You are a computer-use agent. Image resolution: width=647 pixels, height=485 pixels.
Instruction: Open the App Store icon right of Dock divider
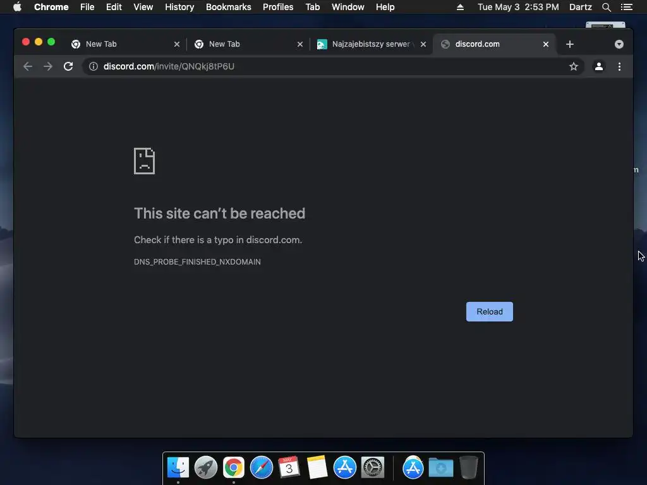click(413, 468)
